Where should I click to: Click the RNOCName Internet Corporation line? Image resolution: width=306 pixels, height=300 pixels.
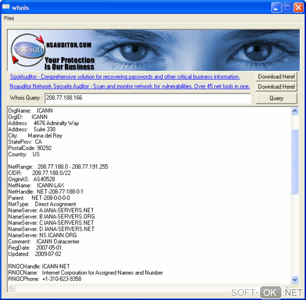pos(85,273)
